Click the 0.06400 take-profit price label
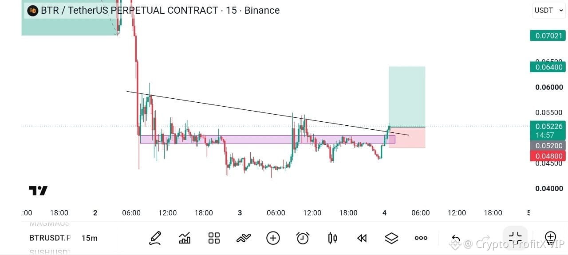The width and height of the screenshot is (568, 255). tap(548, 67)
